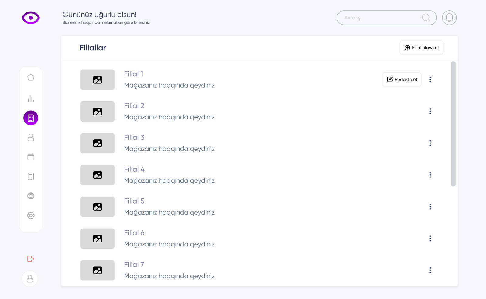Click the mask face sidebar icon

(31, 196)
